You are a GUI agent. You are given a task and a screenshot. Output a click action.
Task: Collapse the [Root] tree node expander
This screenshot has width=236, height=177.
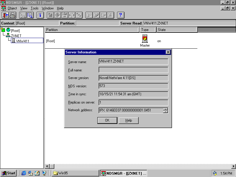click(x=3, y=30)
